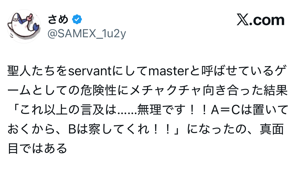The image size is (302, 170).
Task: Click the phrase 無理です in the quote
Action: pyautogui.click(x=161, y=110)
